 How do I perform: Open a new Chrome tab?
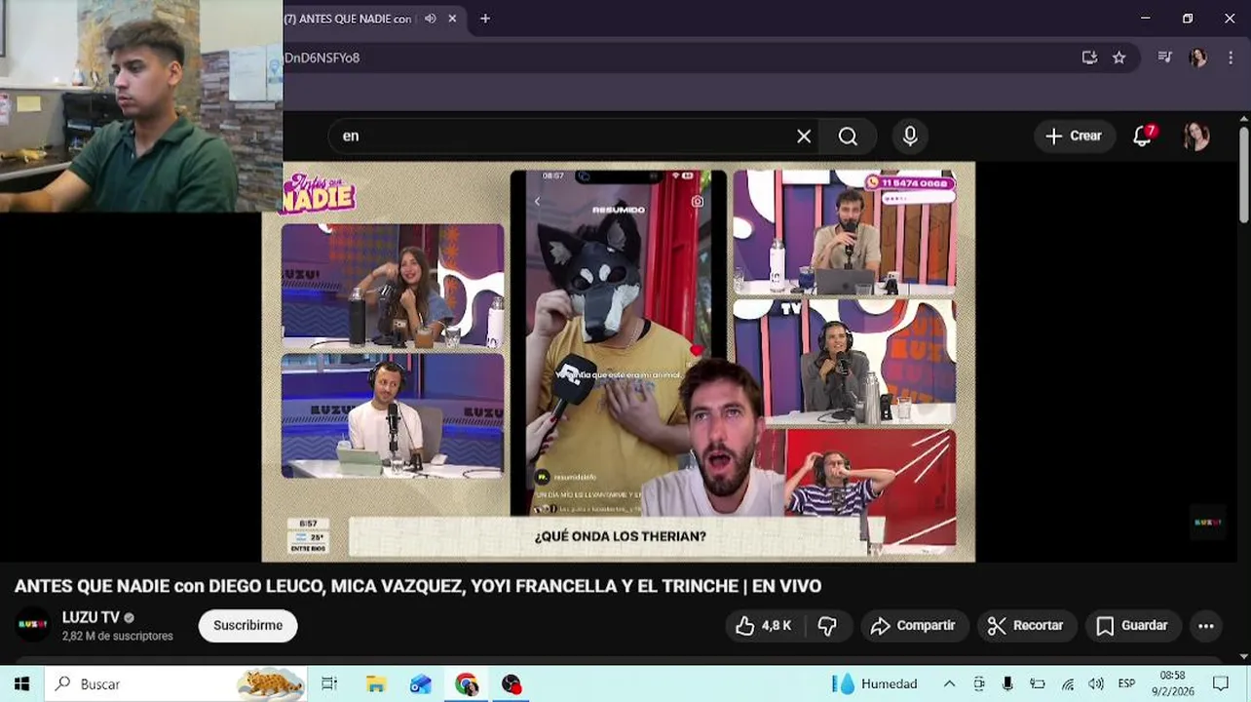click(x=485, y=19)
